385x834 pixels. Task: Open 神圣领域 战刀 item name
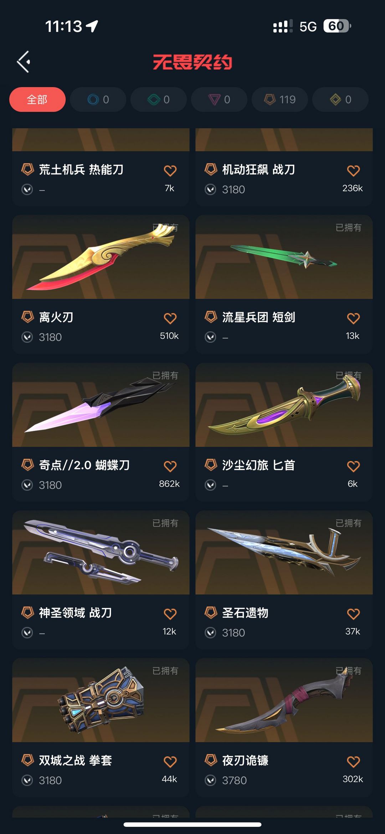pos(75,613)
